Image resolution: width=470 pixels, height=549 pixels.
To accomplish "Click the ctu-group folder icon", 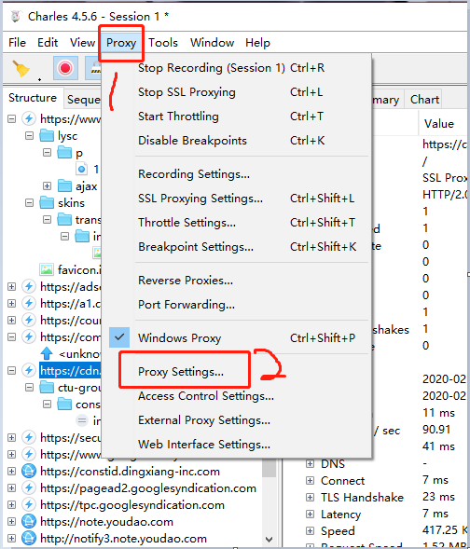I will 47,387.
